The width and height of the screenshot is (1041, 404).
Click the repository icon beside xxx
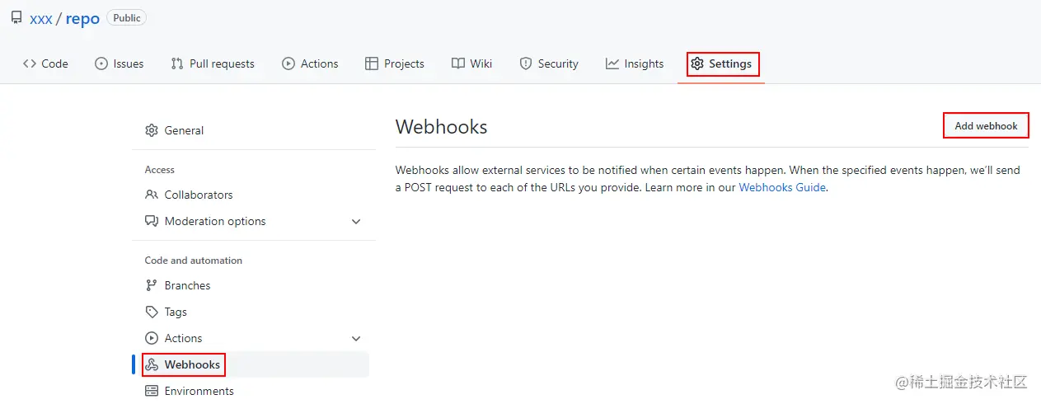click(16, 18)
